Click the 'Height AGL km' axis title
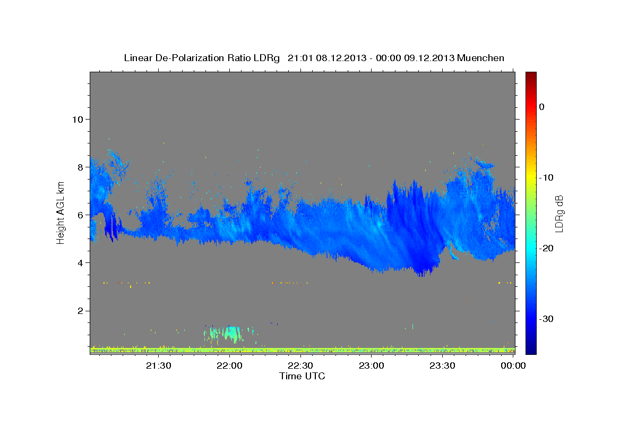The image size is (637, 425). point(61,213)
